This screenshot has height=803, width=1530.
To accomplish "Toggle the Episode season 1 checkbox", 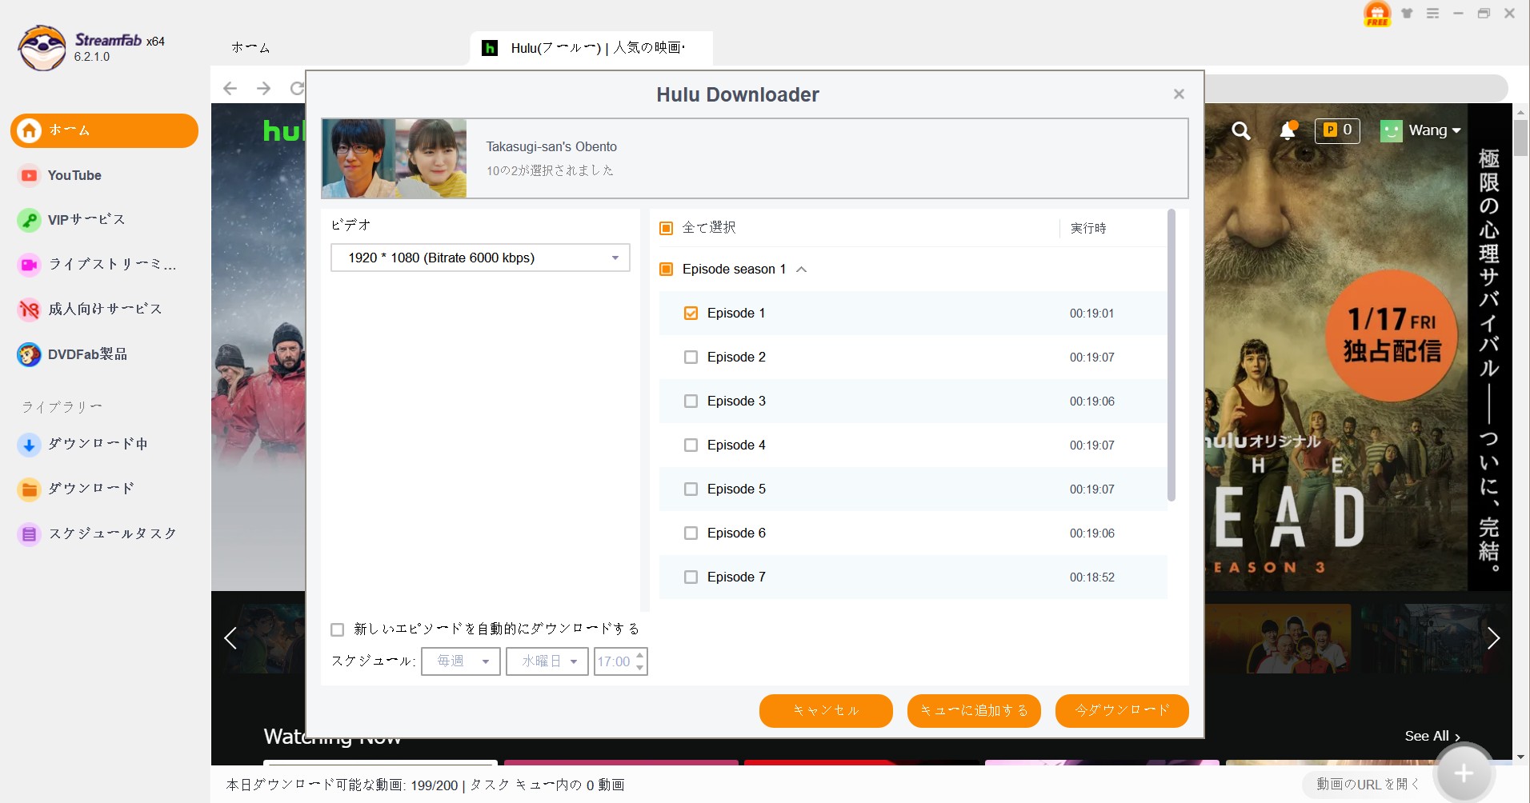I will point(666,270).
